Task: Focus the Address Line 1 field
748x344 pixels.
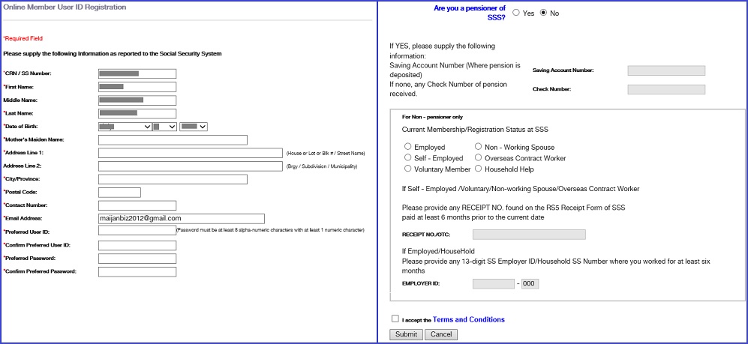Action: click(x=191, y=153)
